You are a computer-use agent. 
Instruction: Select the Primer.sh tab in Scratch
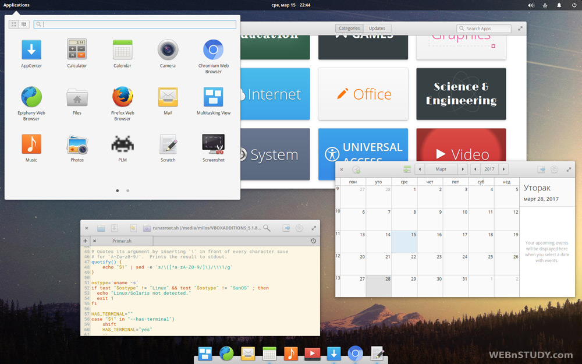click(122, 241)
